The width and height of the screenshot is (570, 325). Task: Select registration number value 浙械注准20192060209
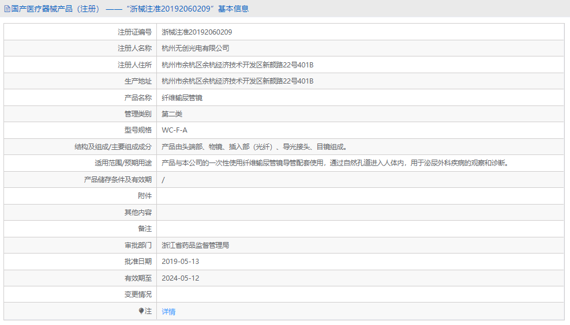tap(197, 32)
